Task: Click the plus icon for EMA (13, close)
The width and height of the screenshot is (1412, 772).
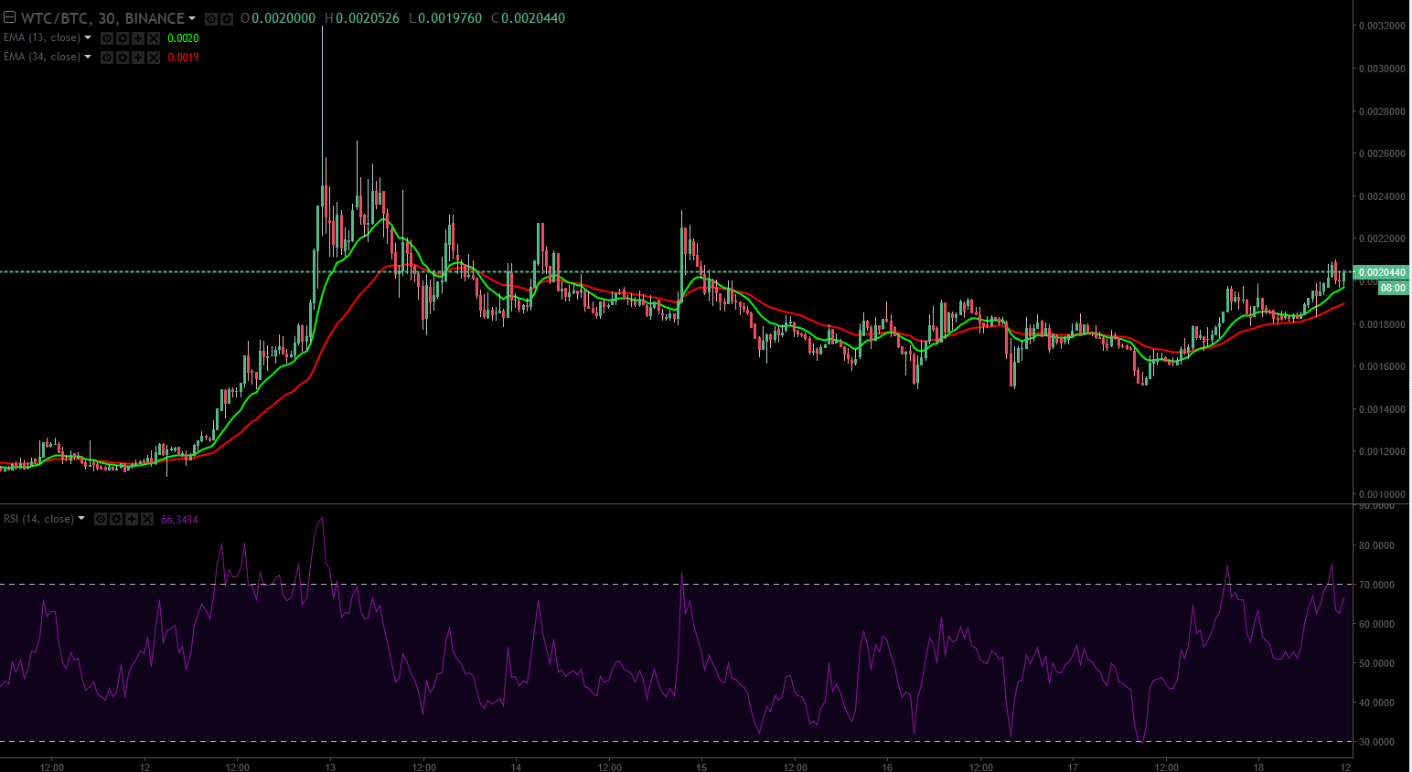Action: click(x=138, y=38)
